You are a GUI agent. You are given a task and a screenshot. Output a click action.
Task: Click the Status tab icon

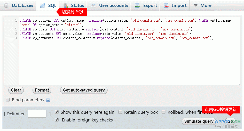66,5
